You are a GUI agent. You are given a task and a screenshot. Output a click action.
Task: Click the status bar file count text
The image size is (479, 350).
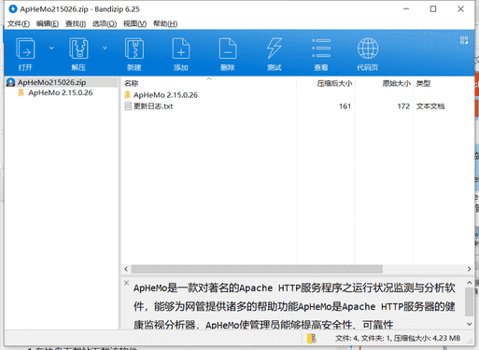coord(398,338)
